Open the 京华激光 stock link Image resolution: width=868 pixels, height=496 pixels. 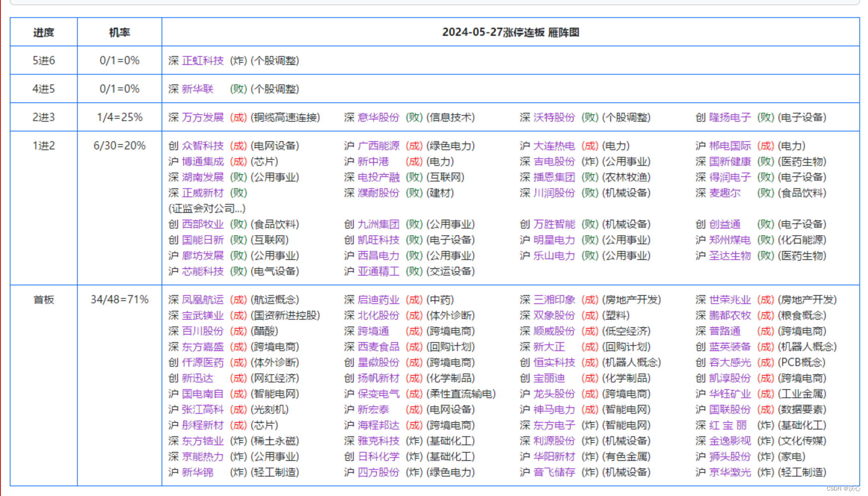[730, 473]
